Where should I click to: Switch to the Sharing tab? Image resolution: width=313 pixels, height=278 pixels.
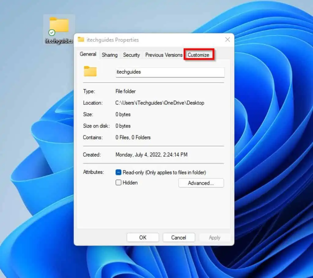point(109,55)
